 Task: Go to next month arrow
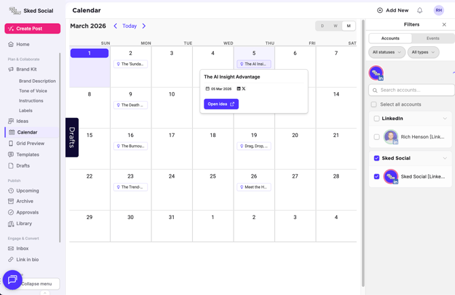(144, 26)
